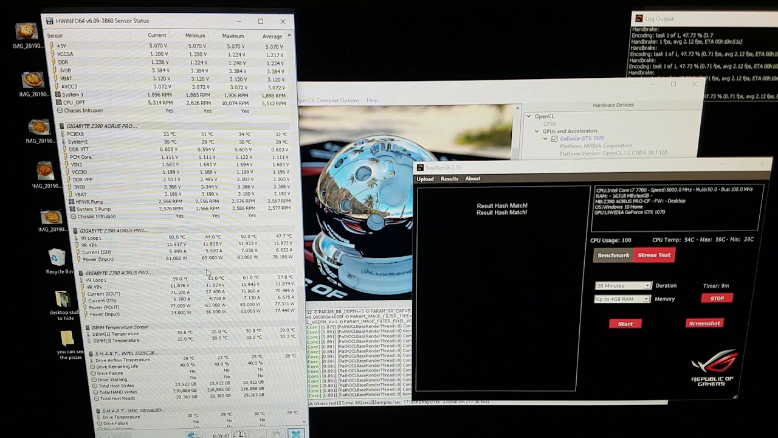Viewport: 778px width, 438px height.
Task: Click the AVCC3 voltage sensor icon
Action: (x=57, y=86)
